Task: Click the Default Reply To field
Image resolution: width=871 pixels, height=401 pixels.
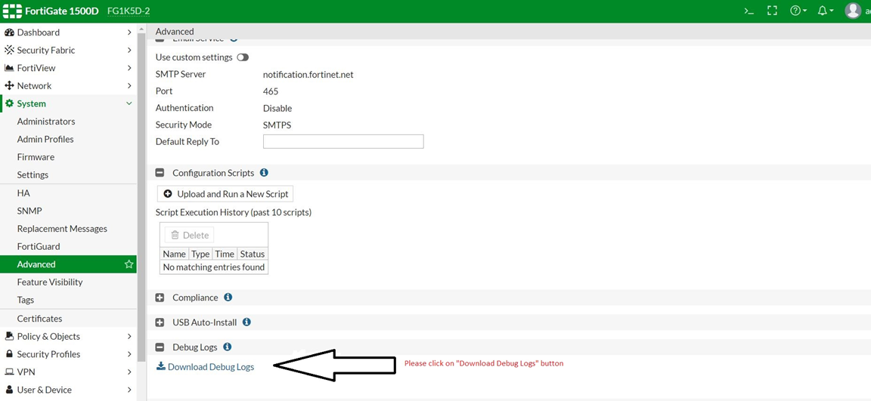Action: [x=343, y=142]
